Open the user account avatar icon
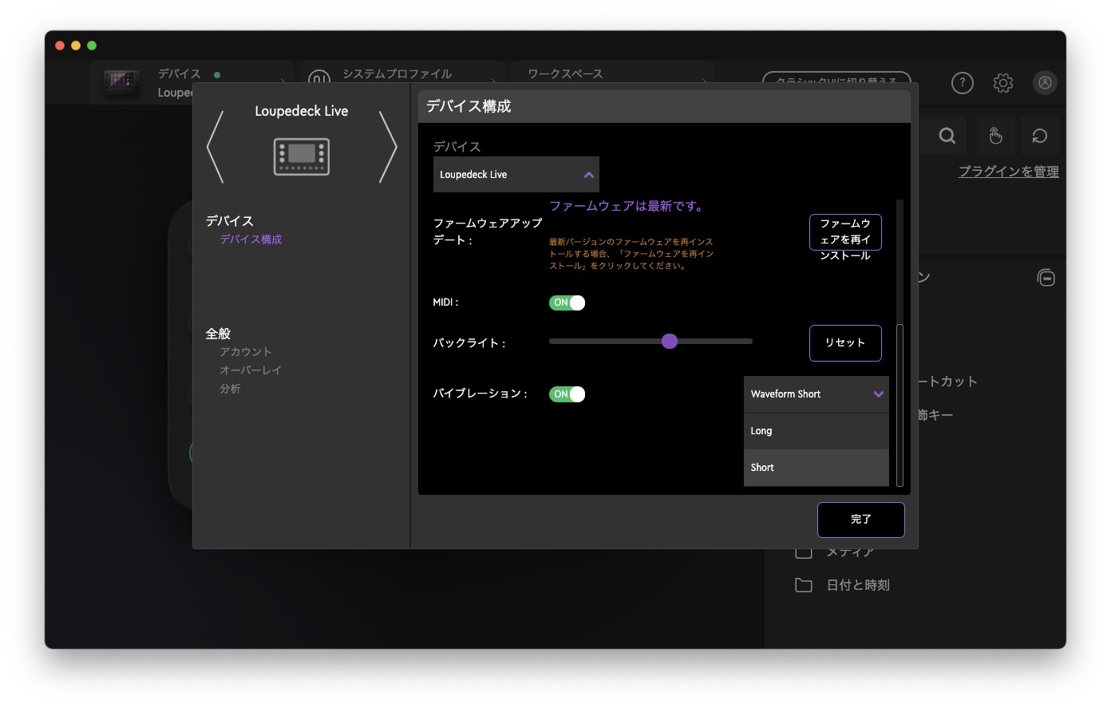Viewport: 1111px width, 708px height. pyautogui.click(x=1045, y=82)
